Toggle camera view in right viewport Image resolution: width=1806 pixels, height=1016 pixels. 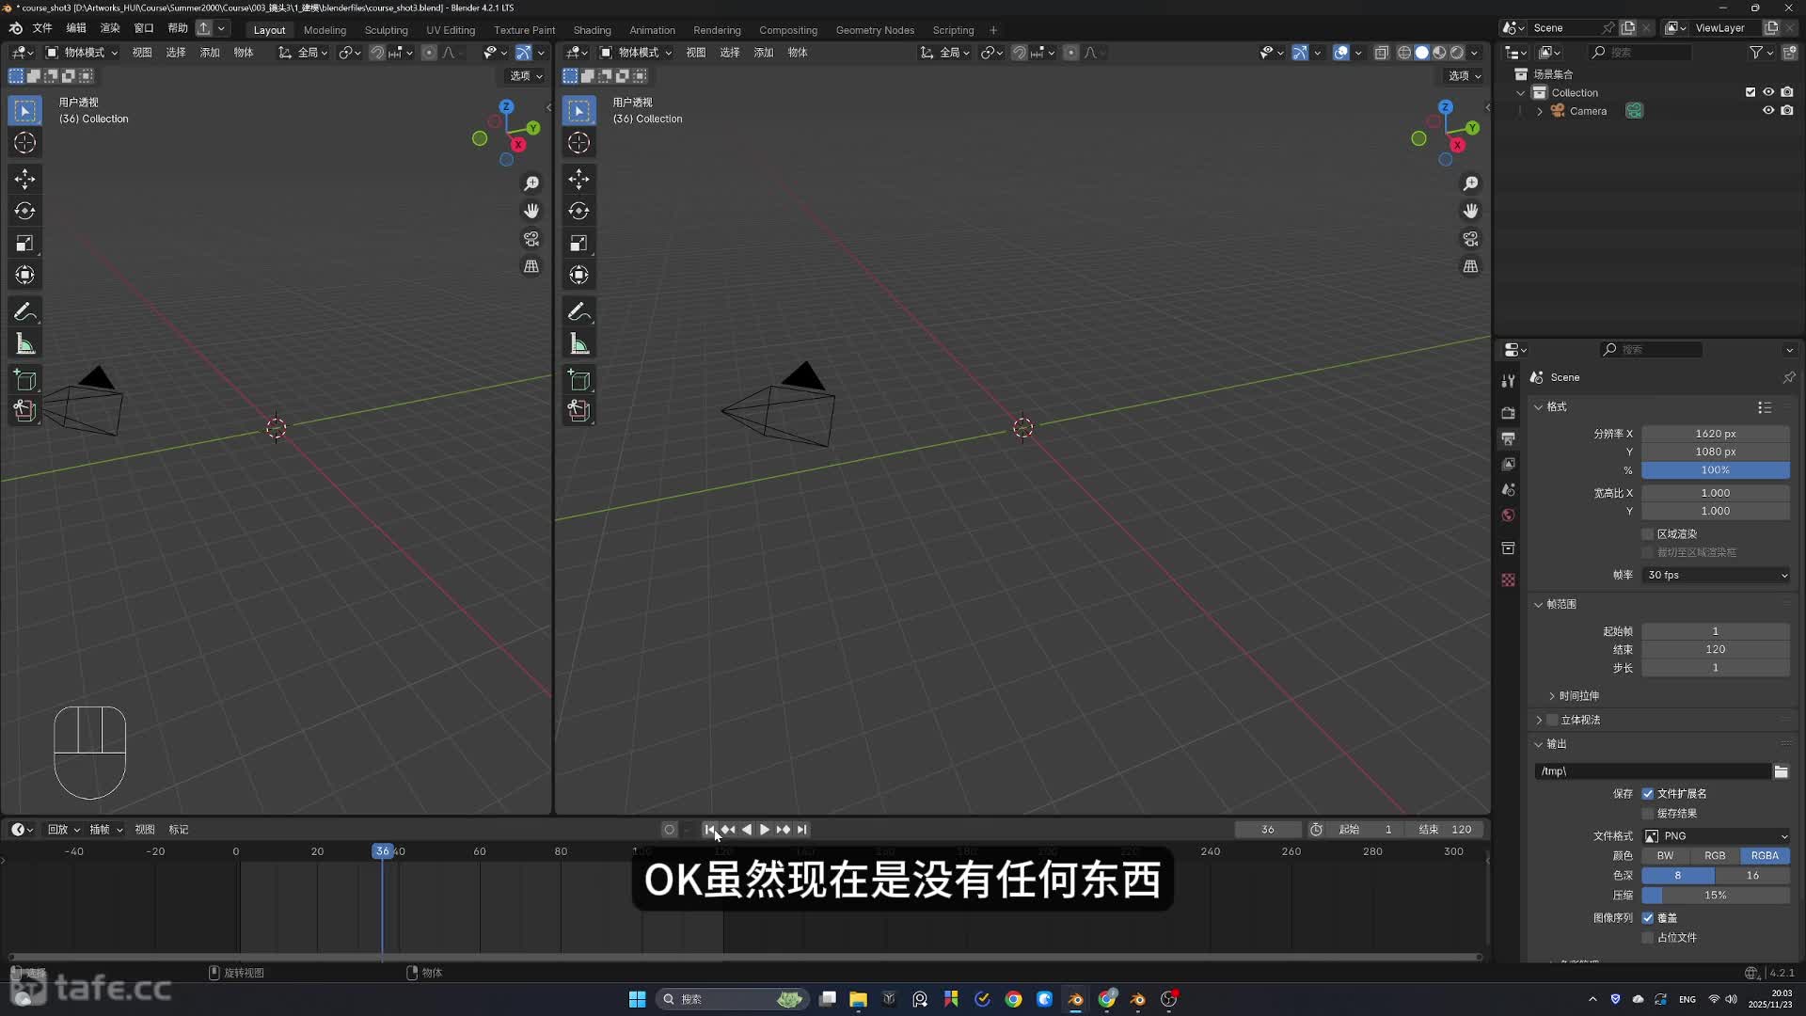coord(1470,239)
